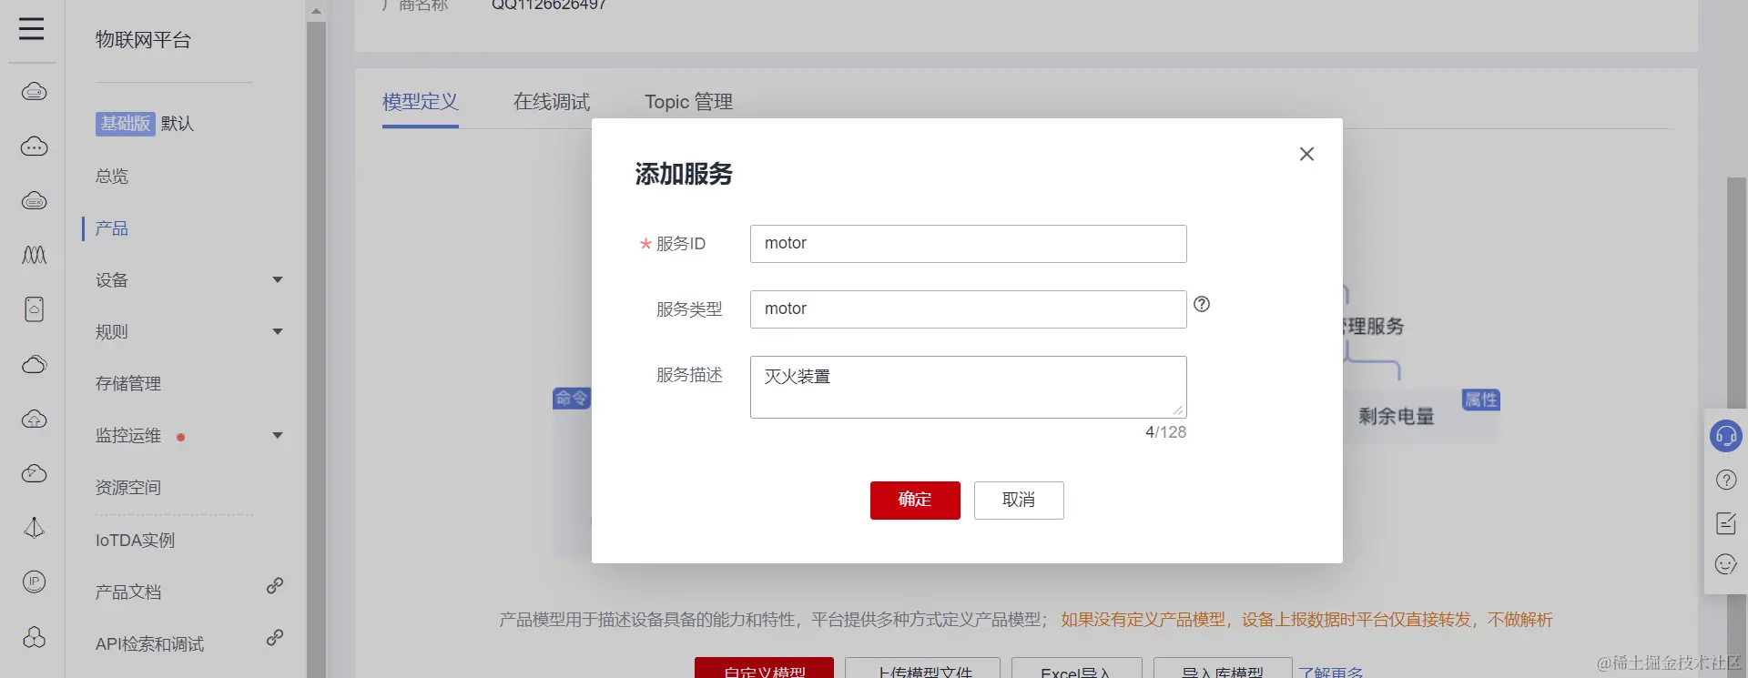Screen dimensions: 1748x678
Task: Open the feedback edit icon on right panel
Action: point(1725,523)
